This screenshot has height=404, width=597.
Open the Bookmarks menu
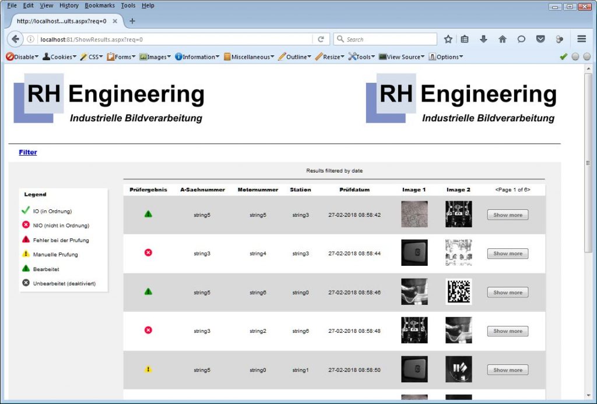tap(99, 5)
